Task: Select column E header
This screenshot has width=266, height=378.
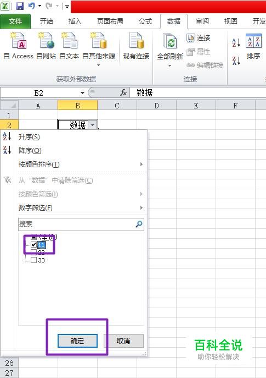Action: (196, 106)
